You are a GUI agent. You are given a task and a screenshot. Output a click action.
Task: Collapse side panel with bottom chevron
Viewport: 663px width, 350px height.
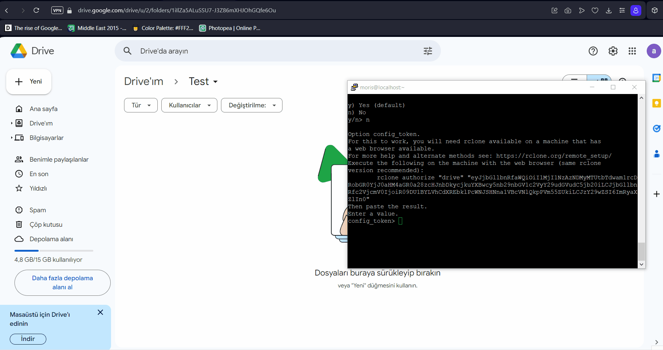click(656, 342)
